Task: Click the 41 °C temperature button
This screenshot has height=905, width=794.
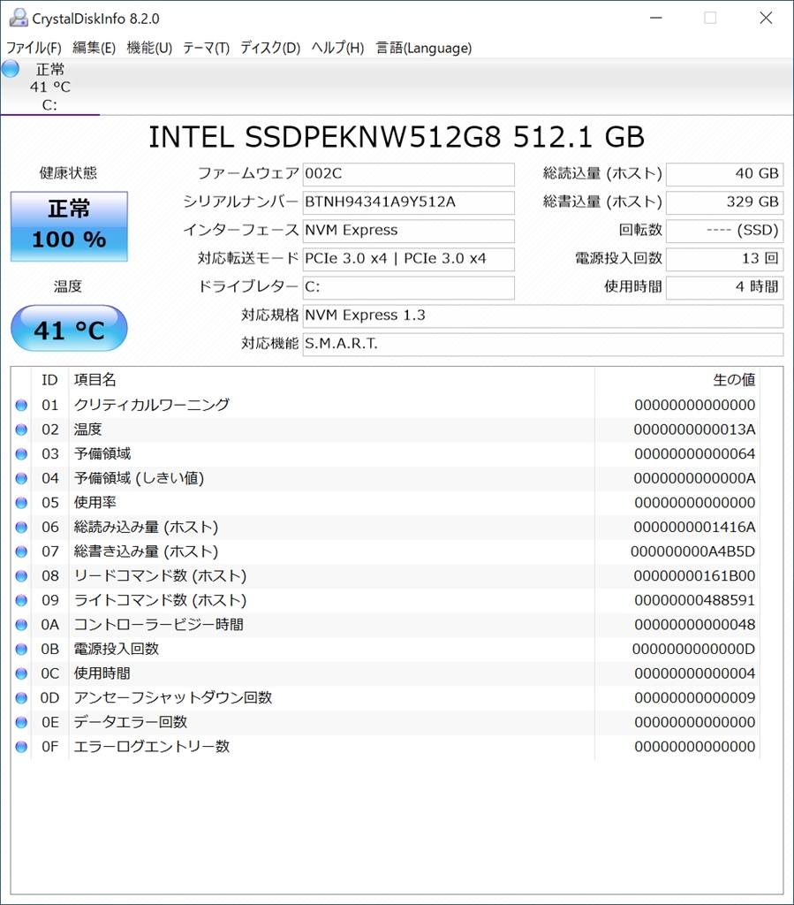Action: click(x=69, y=330)
